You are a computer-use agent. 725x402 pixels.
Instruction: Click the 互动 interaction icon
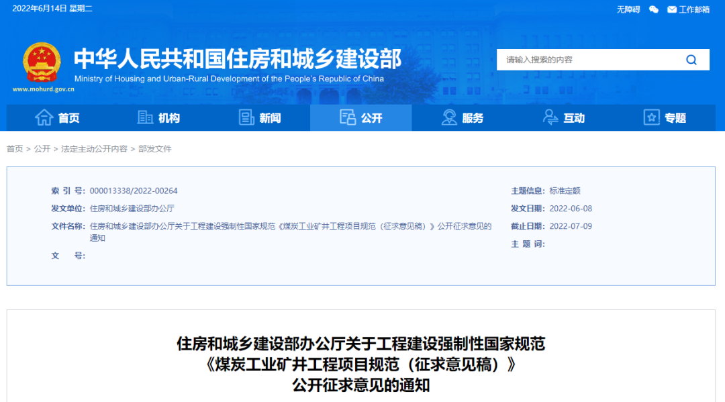coord(550,117)
